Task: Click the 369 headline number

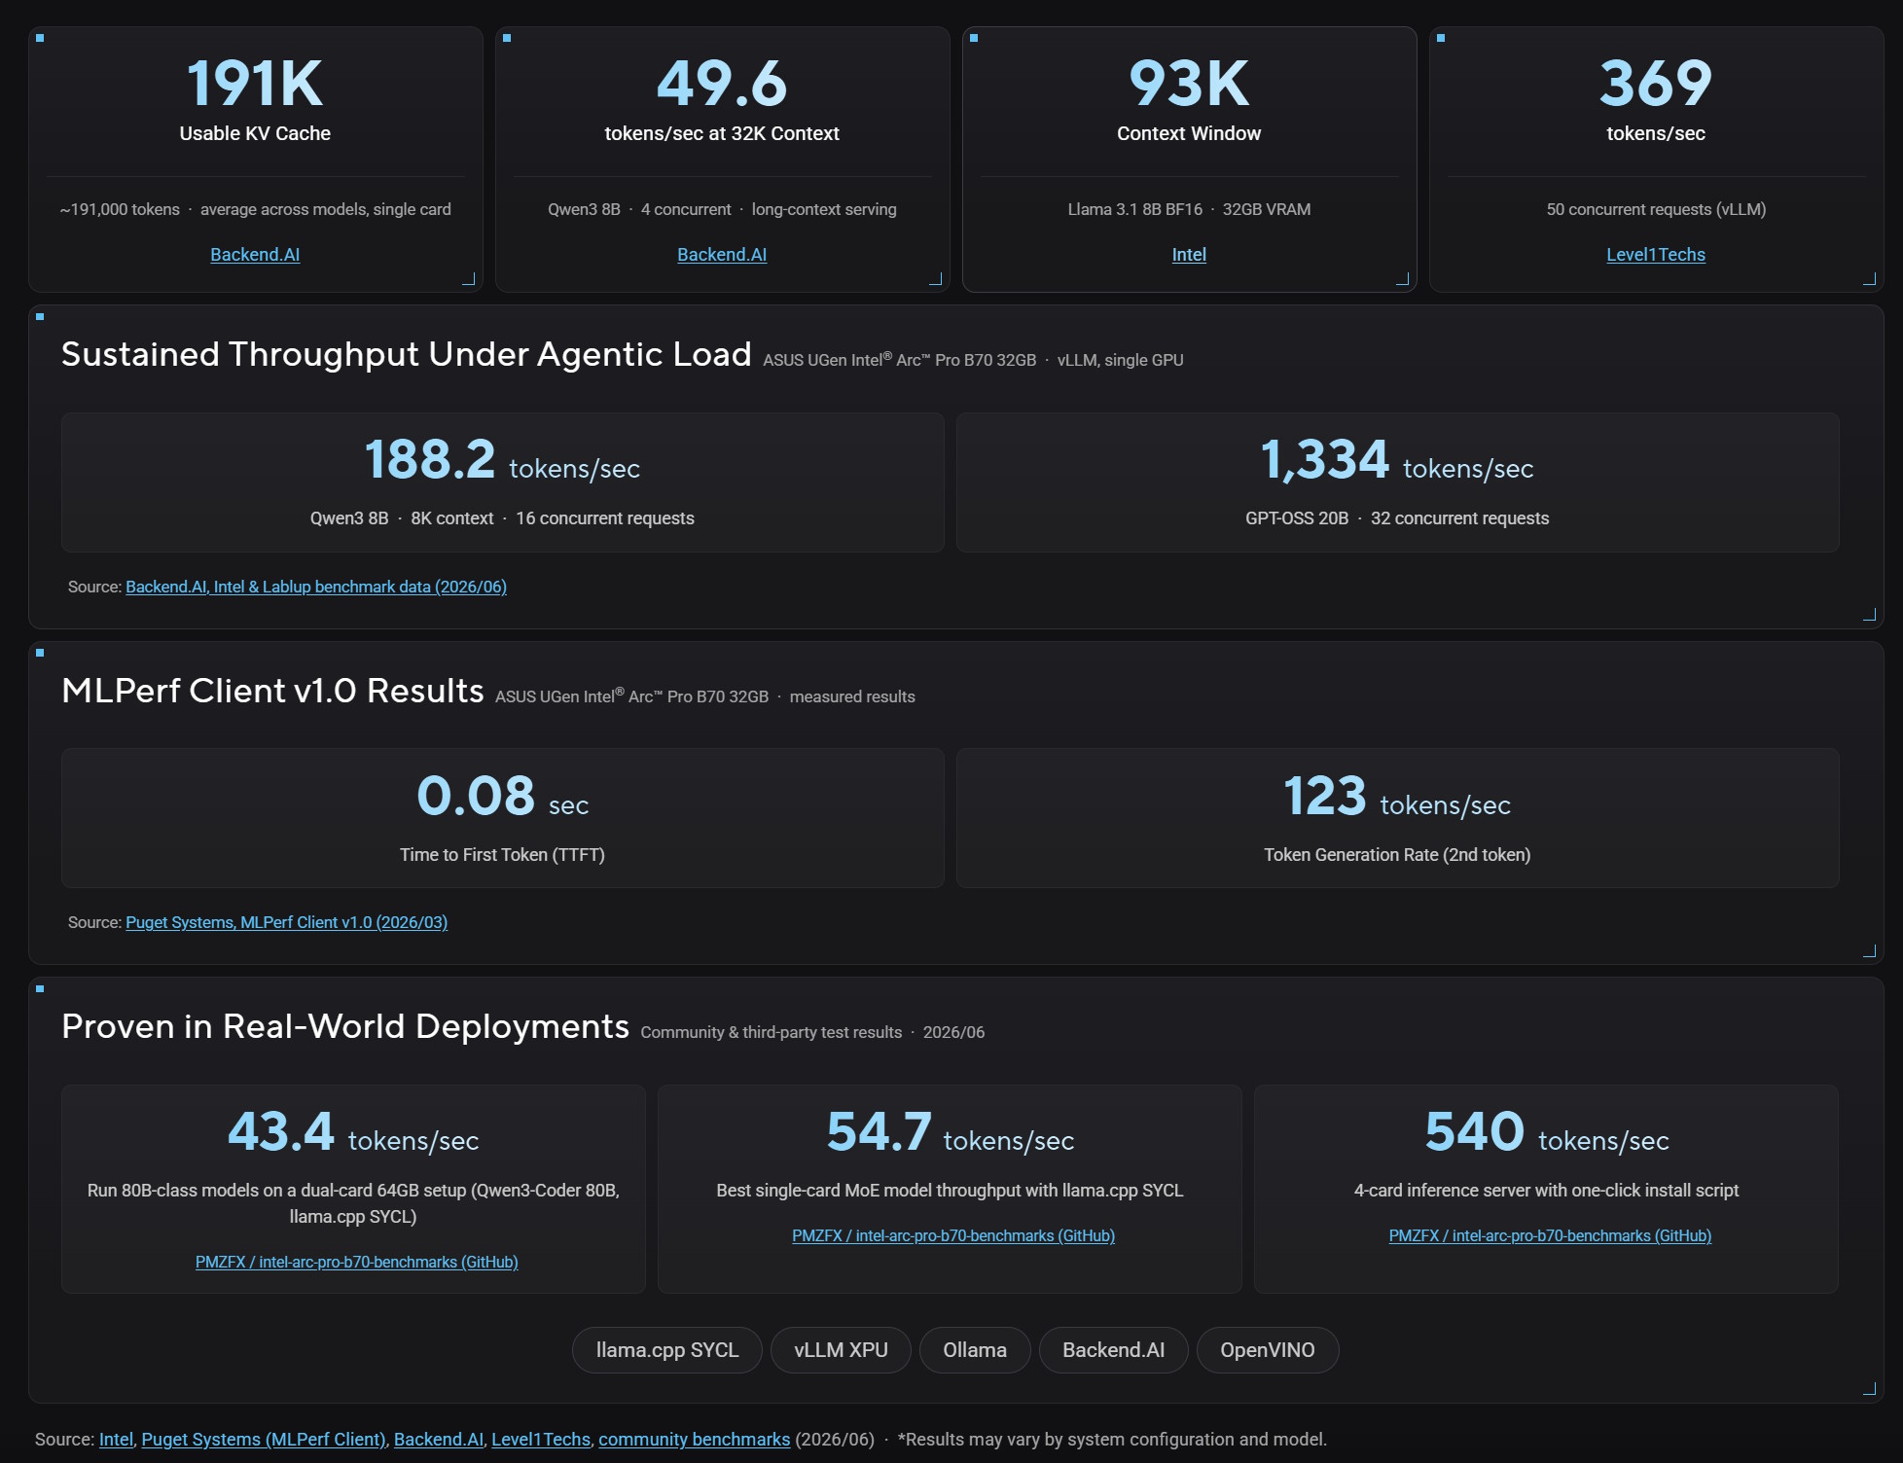Action: click(1656, 84)
